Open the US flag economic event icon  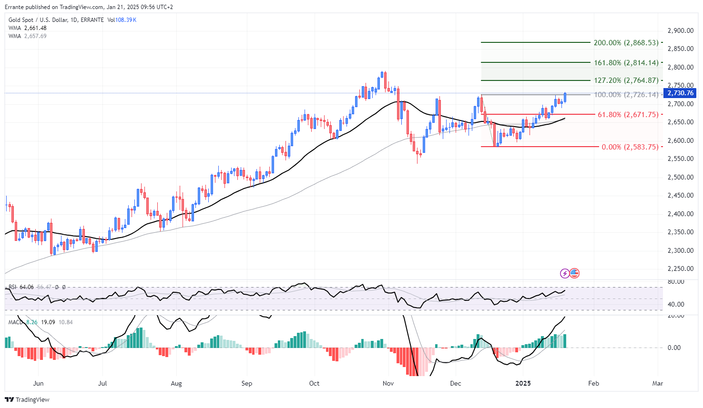(574, 273)
